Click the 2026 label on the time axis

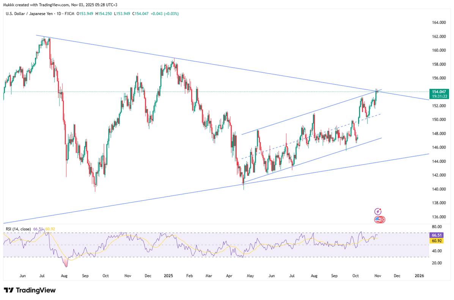(419, 275)
